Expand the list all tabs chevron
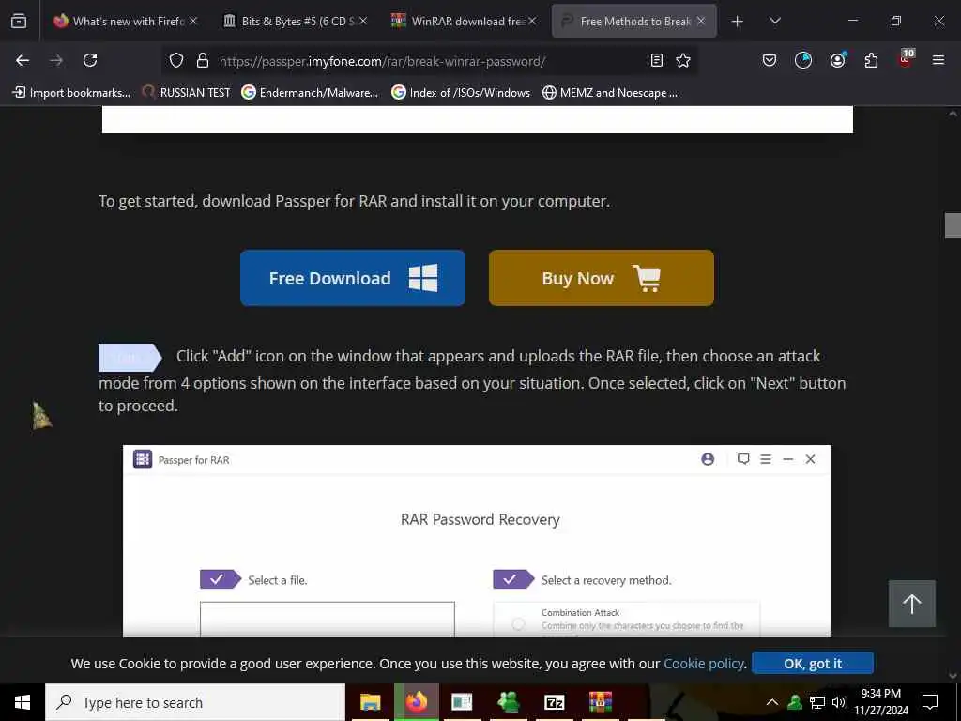961x721 pixels. coord(774,21)
